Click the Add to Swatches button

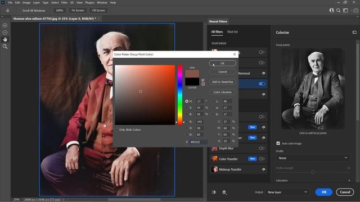pyautogui.click(x=223, y=82)
